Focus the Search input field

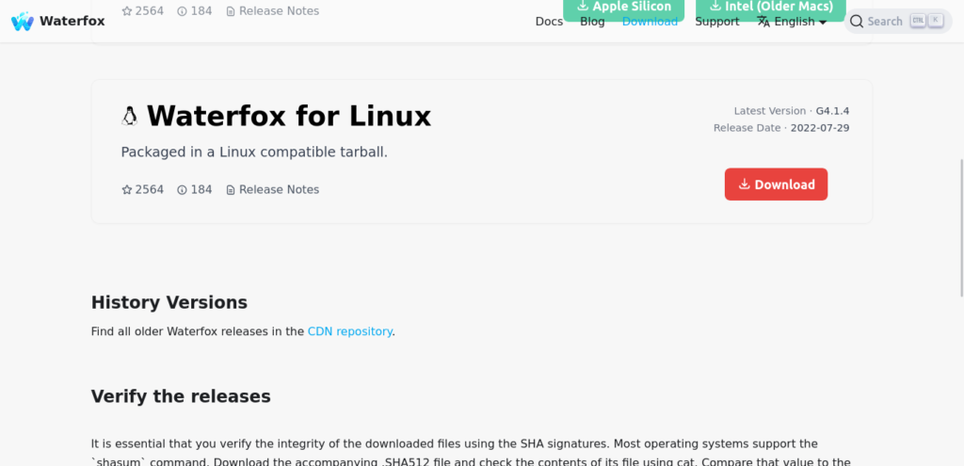pyautogui.click(x=897, y=22)
